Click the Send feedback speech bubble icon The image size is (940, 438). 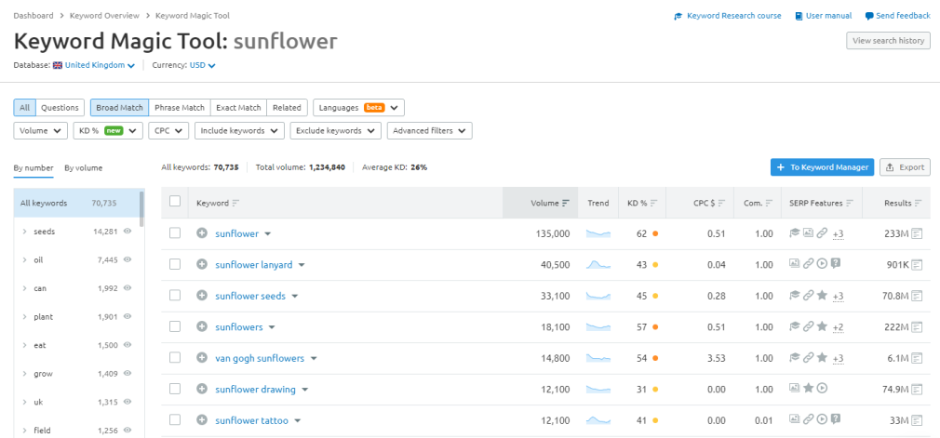(869, 16)
